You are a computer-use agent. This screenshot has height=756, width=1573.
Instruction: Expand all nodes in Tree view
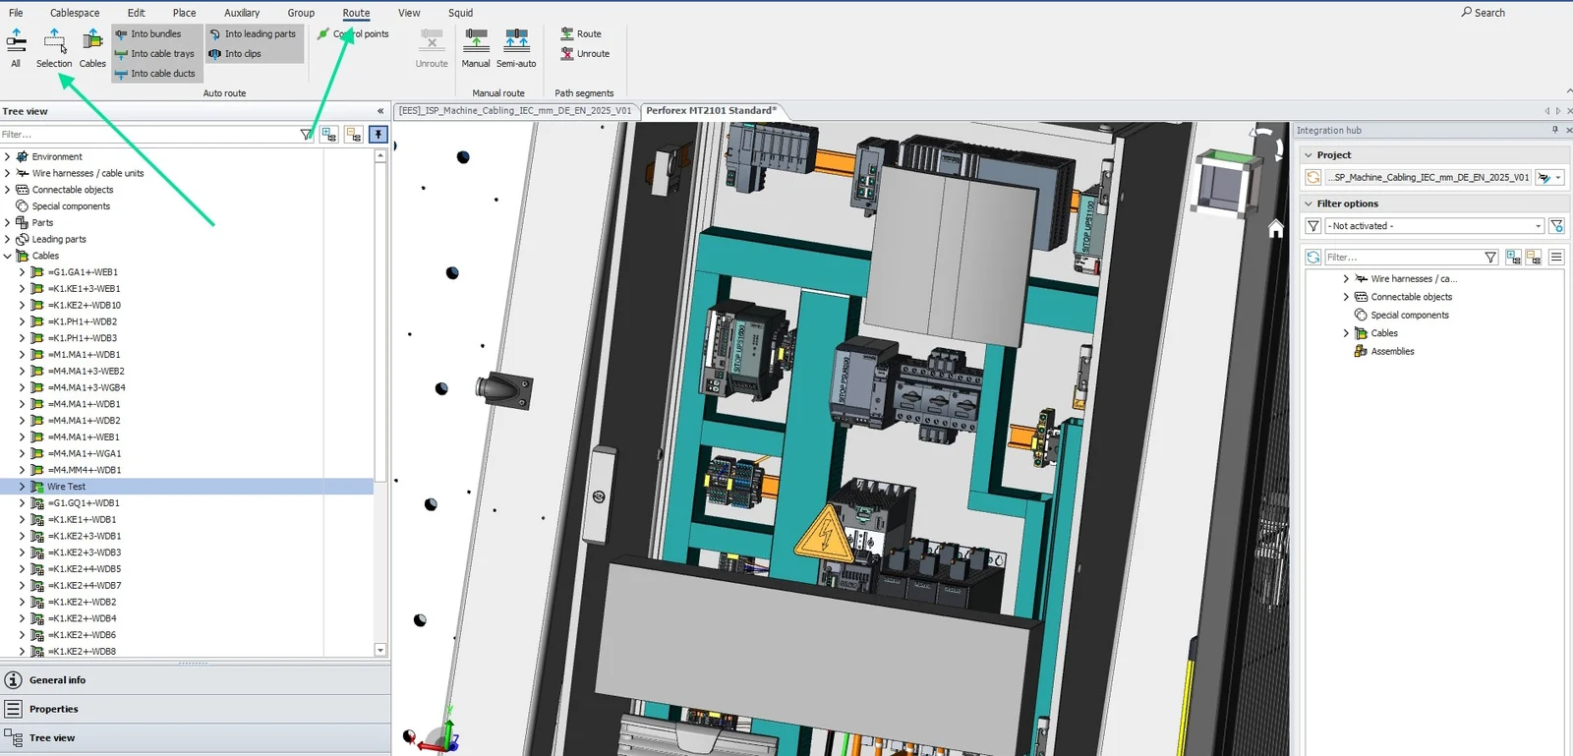pos(328,135)
